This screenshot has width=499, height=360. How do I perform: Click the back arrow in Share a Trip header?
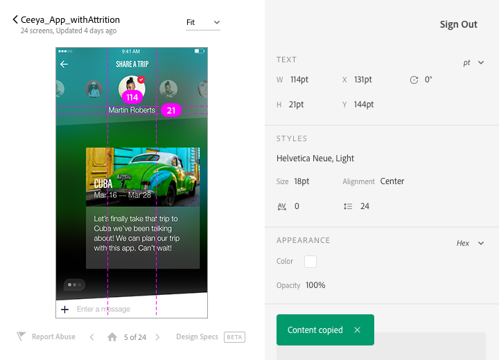64,64
